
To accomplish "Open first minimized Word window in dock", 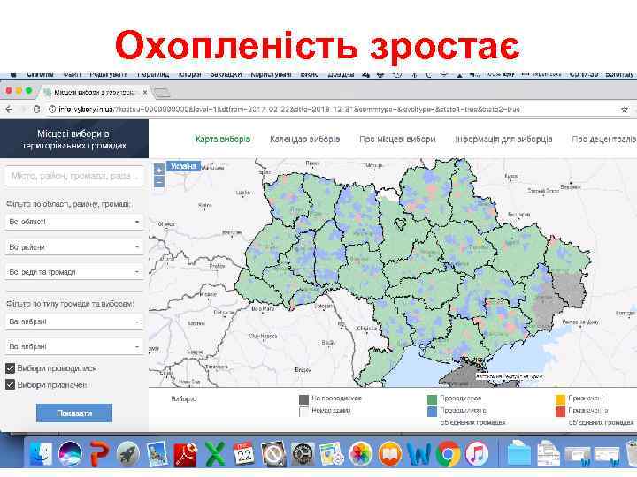I will tap(577, 455).
